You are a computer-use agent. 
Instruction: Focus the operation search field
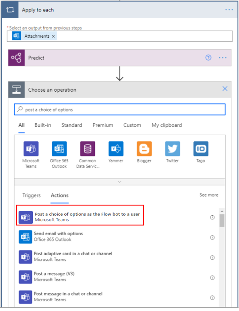coord(120,109)
